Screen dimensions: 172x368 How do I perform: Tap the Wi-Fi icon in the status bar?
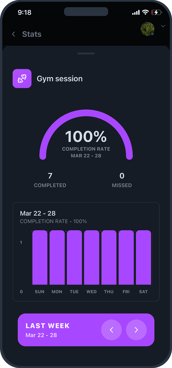pyautogui.click(x=145, y=12)
